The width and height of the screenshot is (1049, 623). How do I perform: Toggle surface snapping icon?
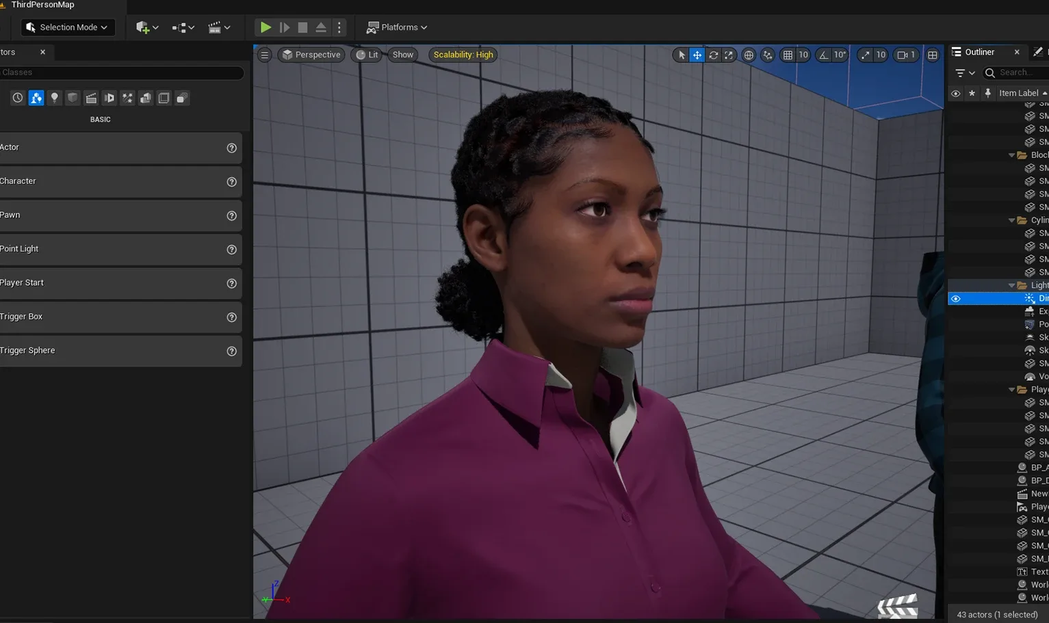click(x=768, y=55)
